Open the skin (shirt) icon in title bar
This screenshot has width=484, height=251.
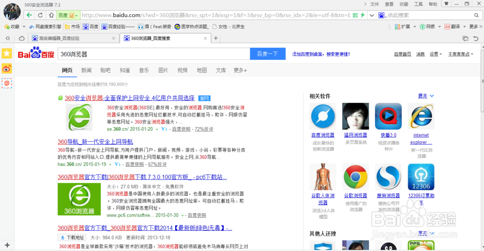click(446, 4)
